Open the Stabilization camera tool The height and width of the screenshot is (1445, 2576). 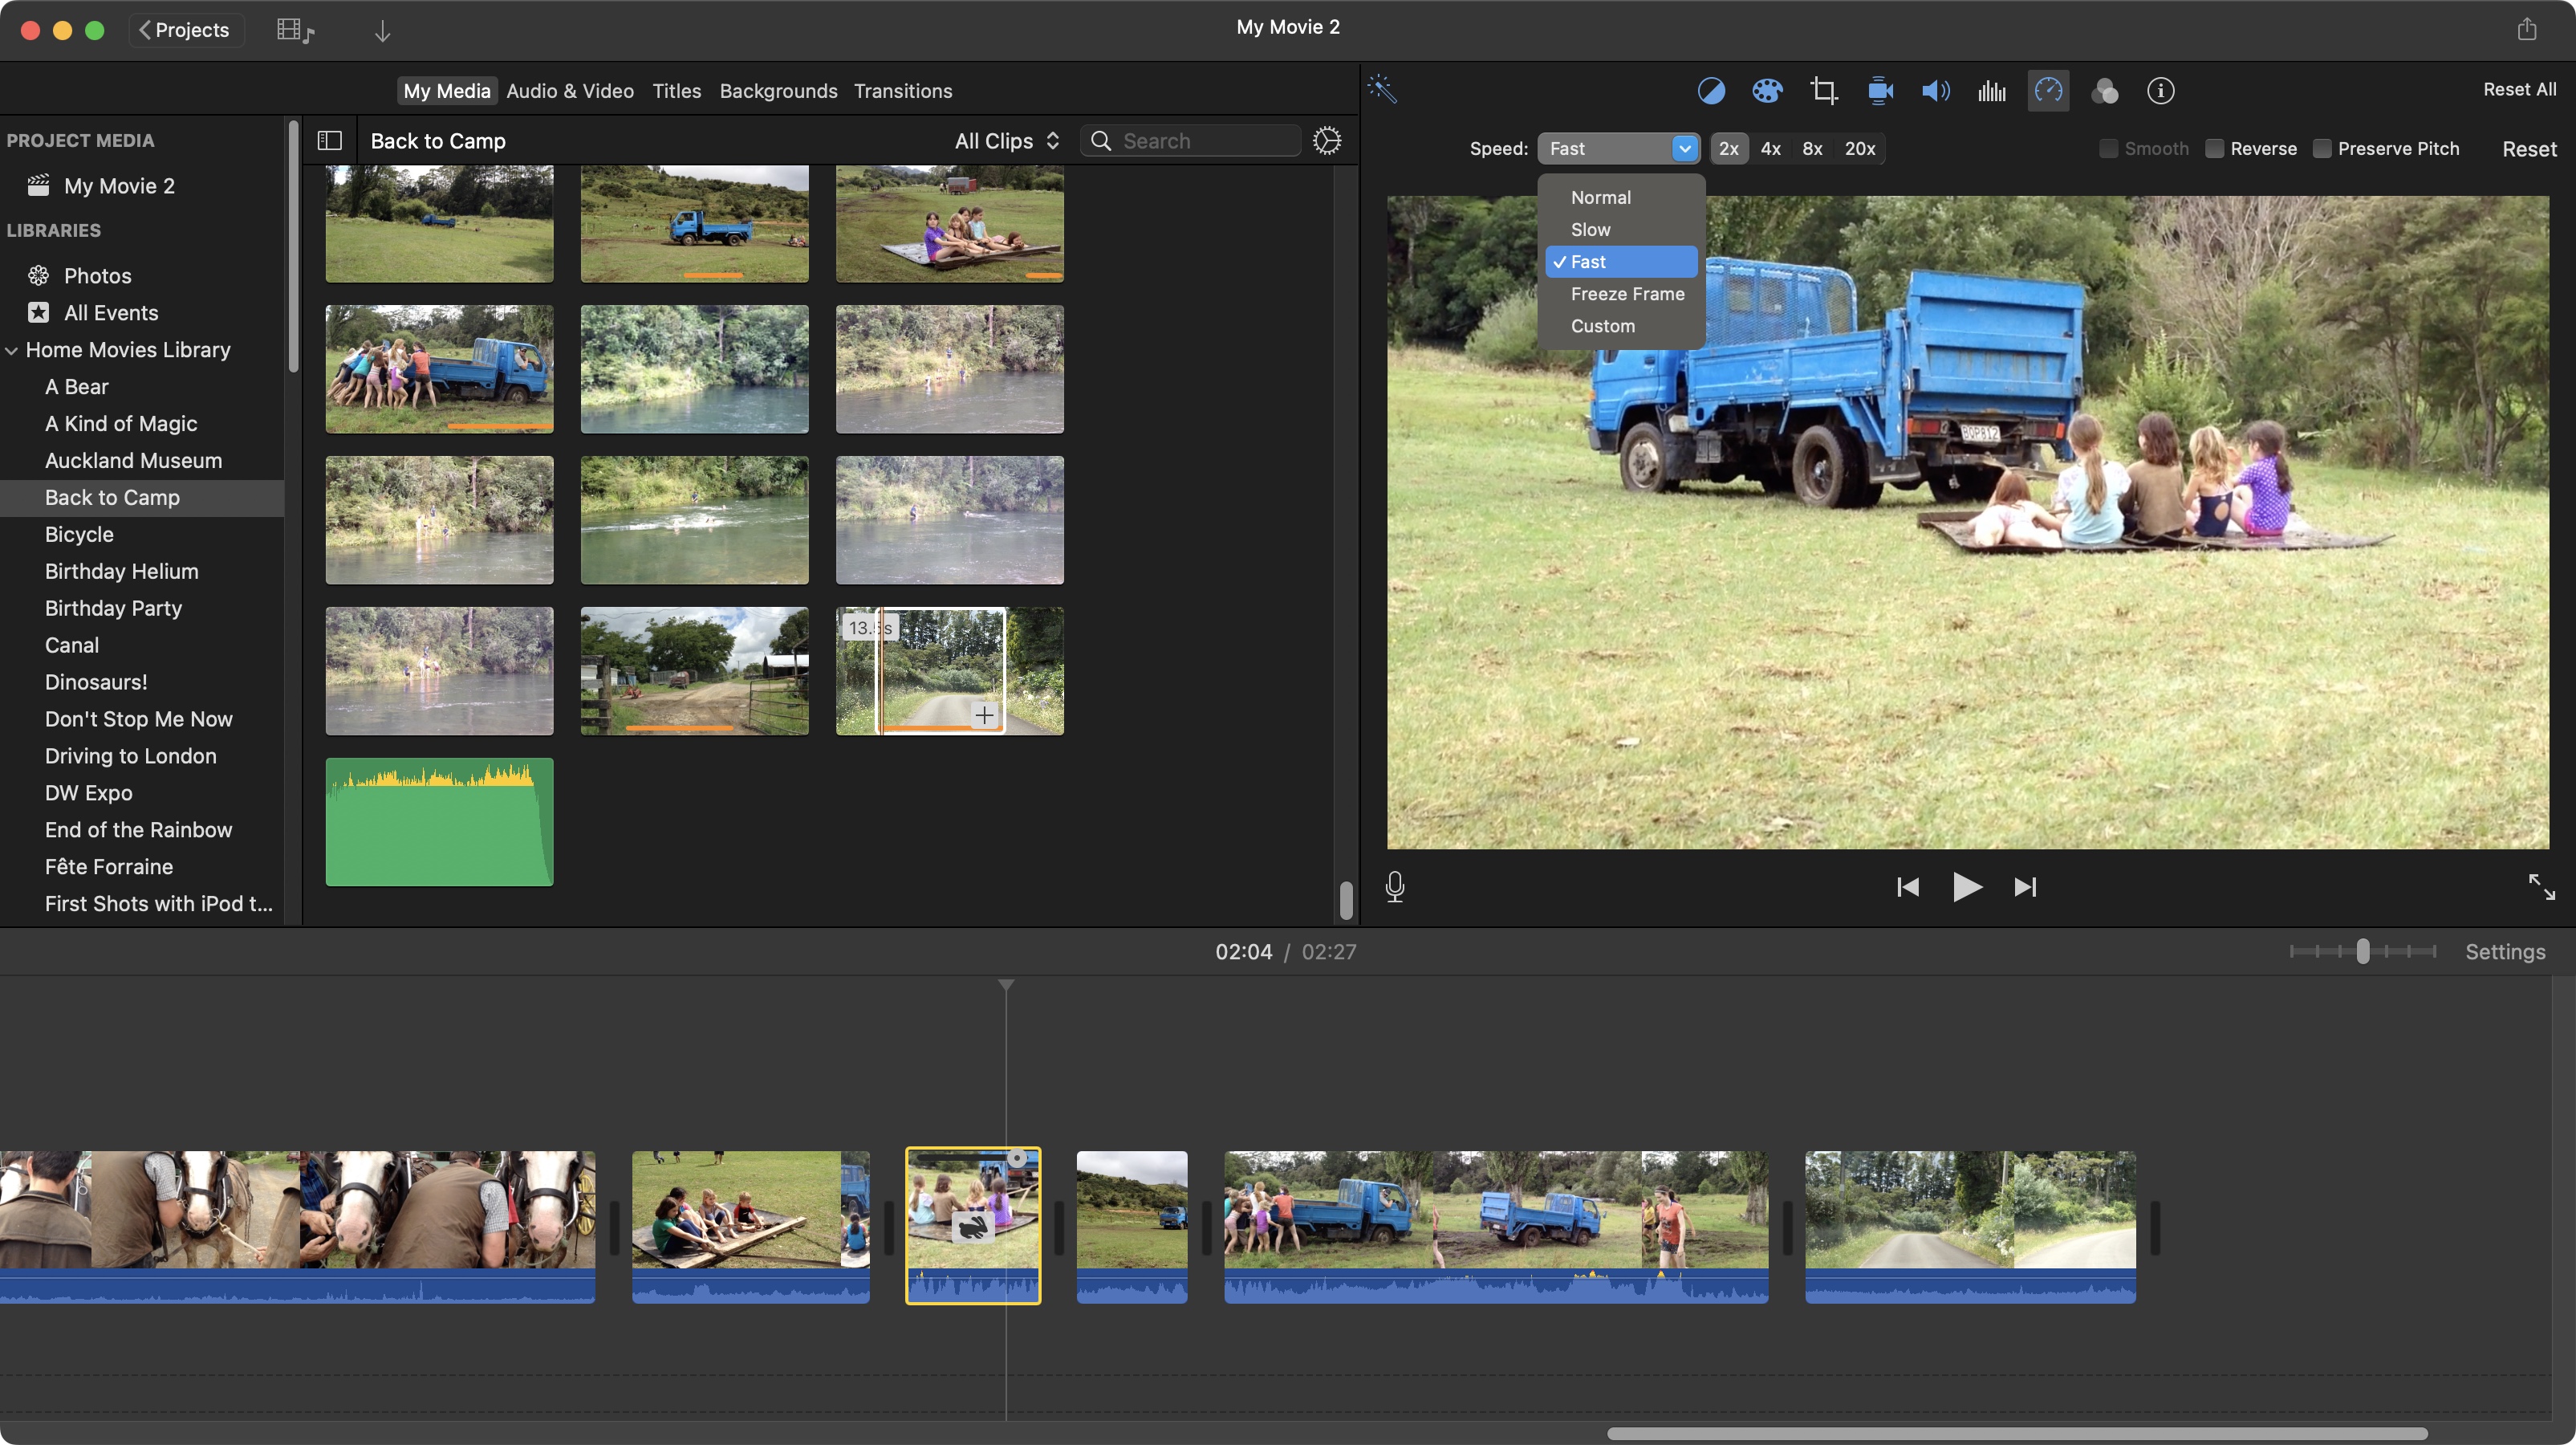(x=1880, y=91)
